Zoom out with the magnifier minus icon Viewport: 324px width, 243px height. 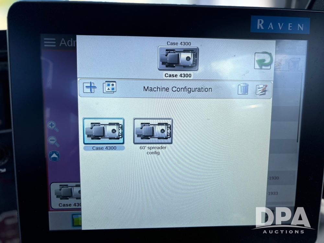click(x=53, y=142)
